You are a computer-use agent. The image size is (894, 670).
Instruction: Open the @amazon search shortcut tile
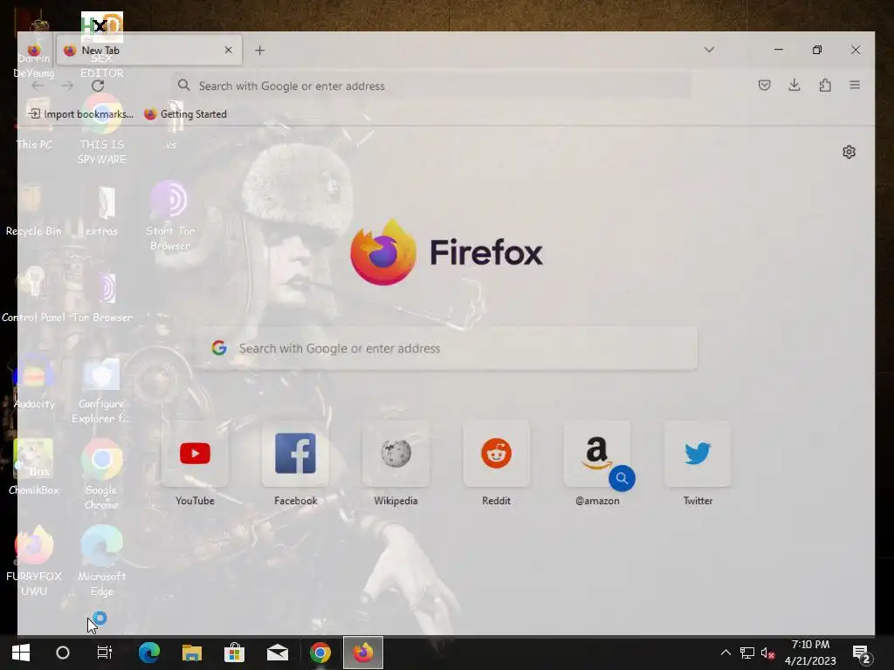[x=597, y=454]
